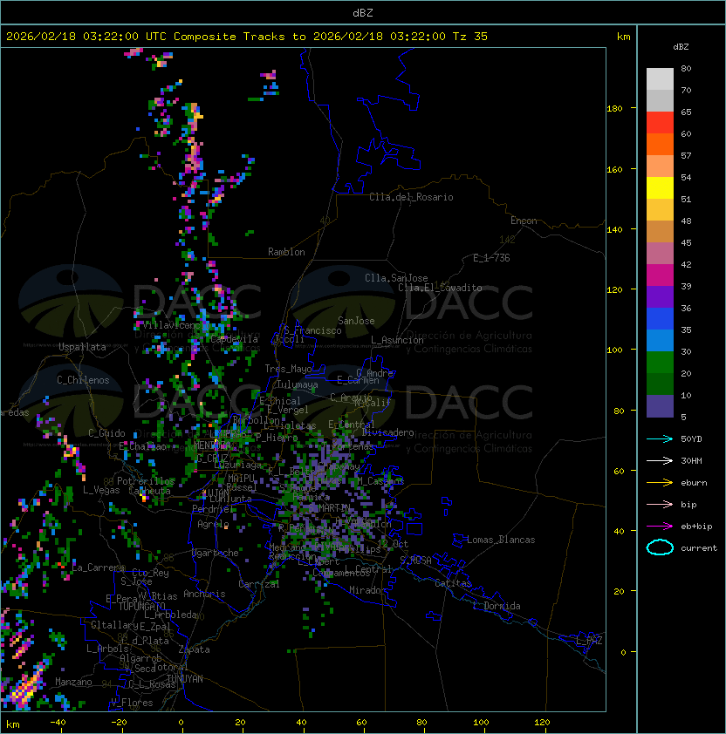Click the '0' tick on bottom axis

point(181,723)
